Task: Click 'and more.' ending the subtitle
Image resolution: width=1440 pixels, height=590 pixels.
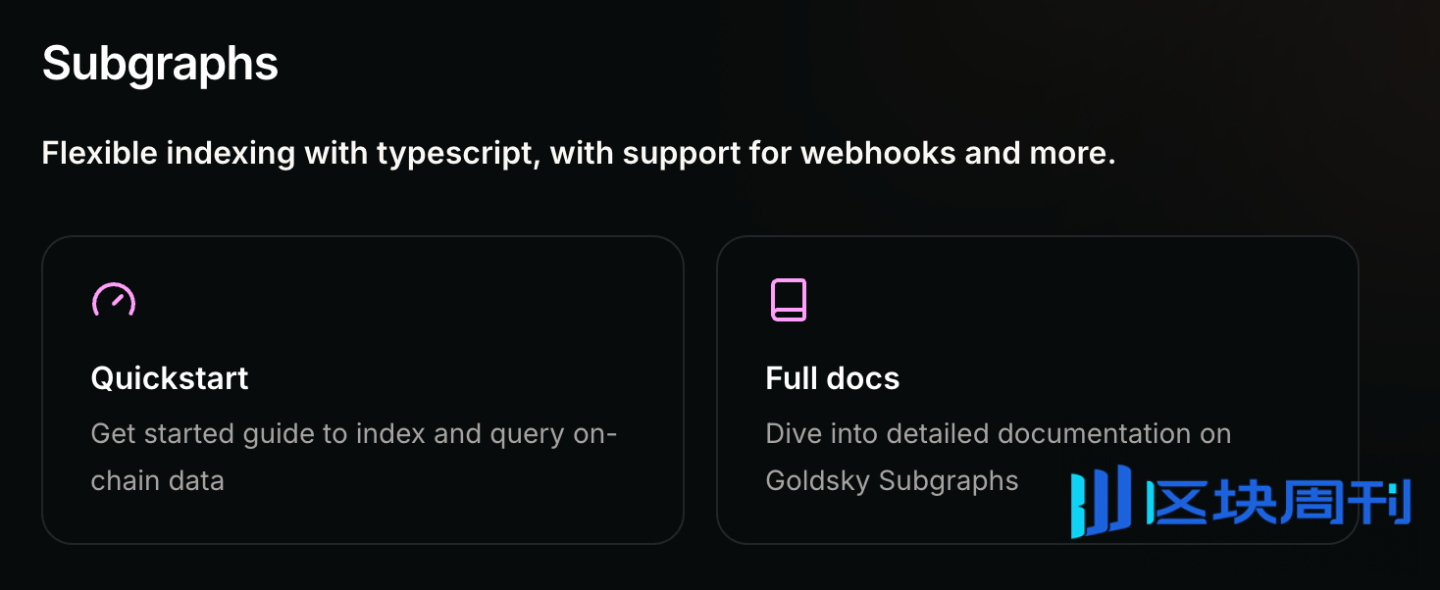Action: click(x=1041, y=154)
